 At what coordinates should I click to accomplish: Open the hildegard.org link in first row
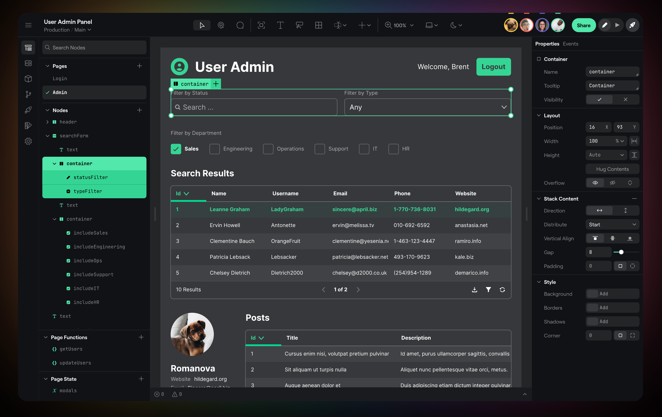point(472,209)
